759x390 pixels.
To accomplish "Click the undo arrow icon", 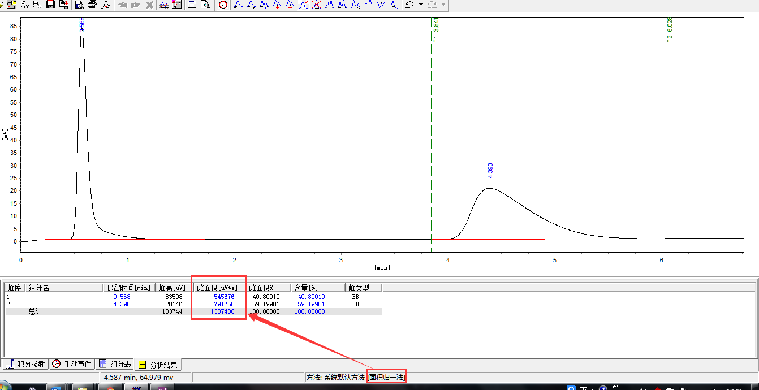I will coord(409,5).
